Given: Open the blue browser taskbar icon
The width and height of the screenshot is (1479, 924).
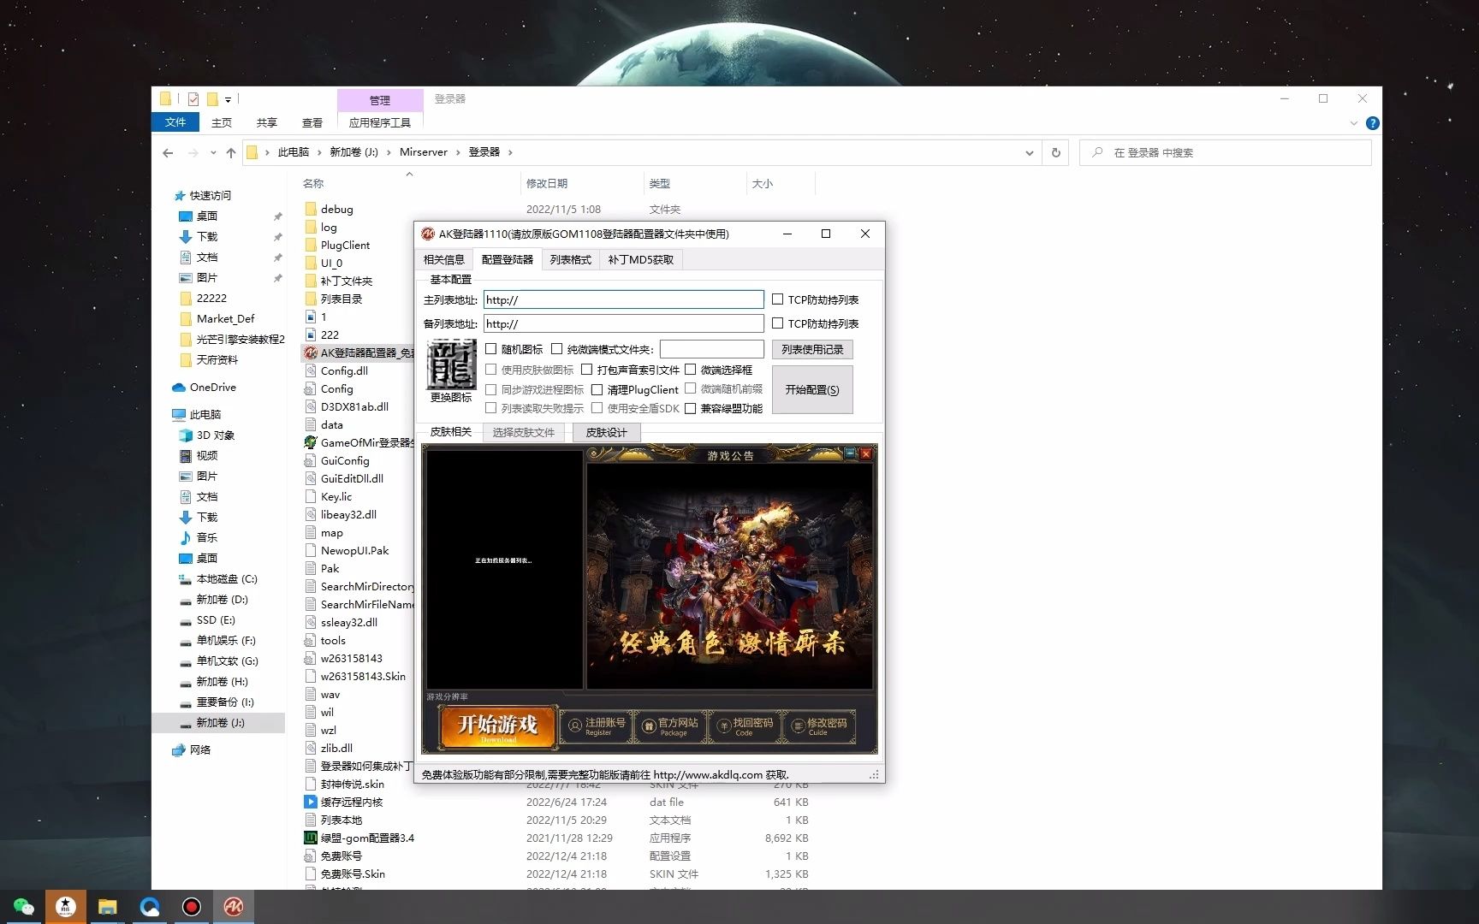Looking at the screenshot, I should click(150, 907).
